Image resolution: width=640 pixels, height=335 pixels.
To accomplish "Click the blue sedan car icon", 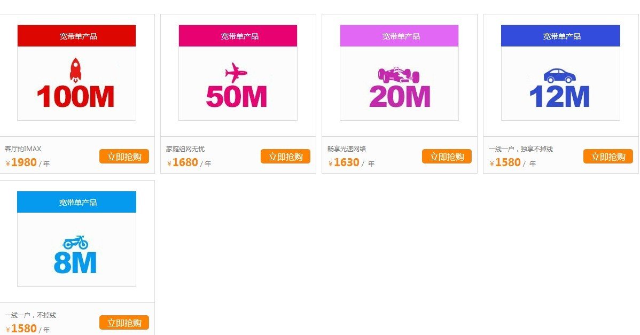I will click(559, 75).
